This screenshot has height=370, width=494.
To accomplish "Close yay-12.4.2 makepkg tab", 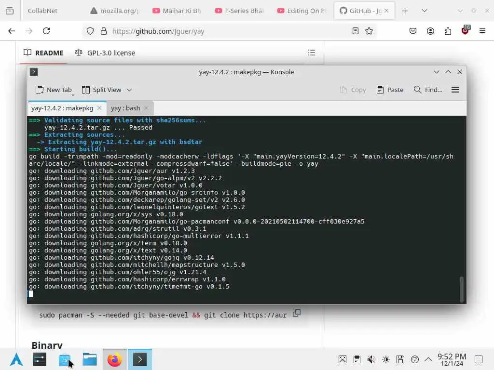I will pos(99,108).
